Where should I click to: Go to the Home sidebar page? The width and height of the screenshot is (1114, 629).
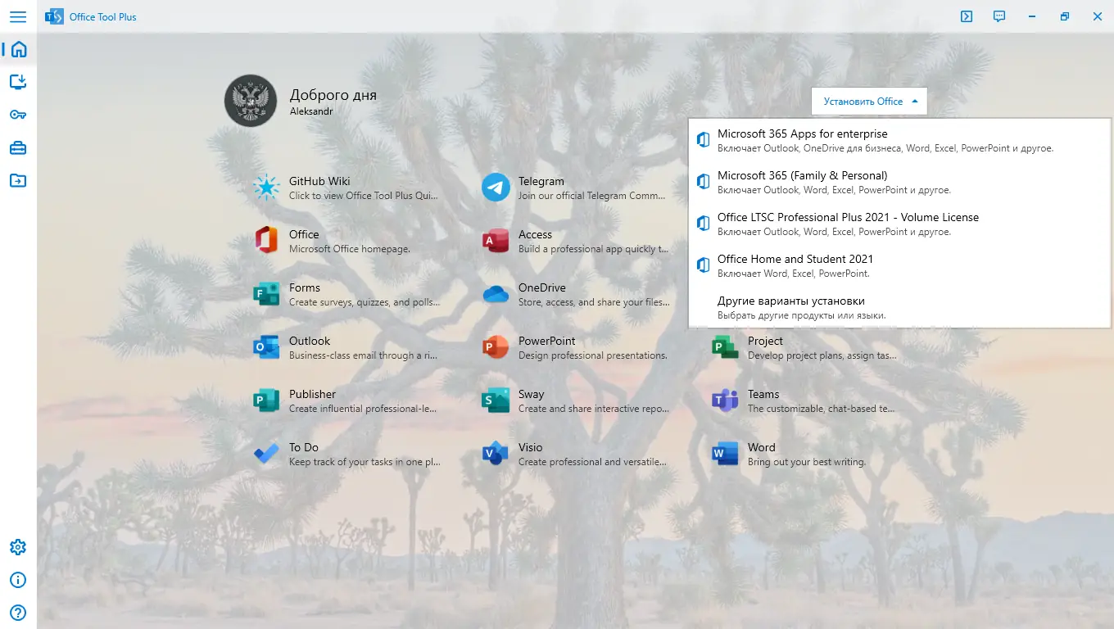click(x=18, y=49)
